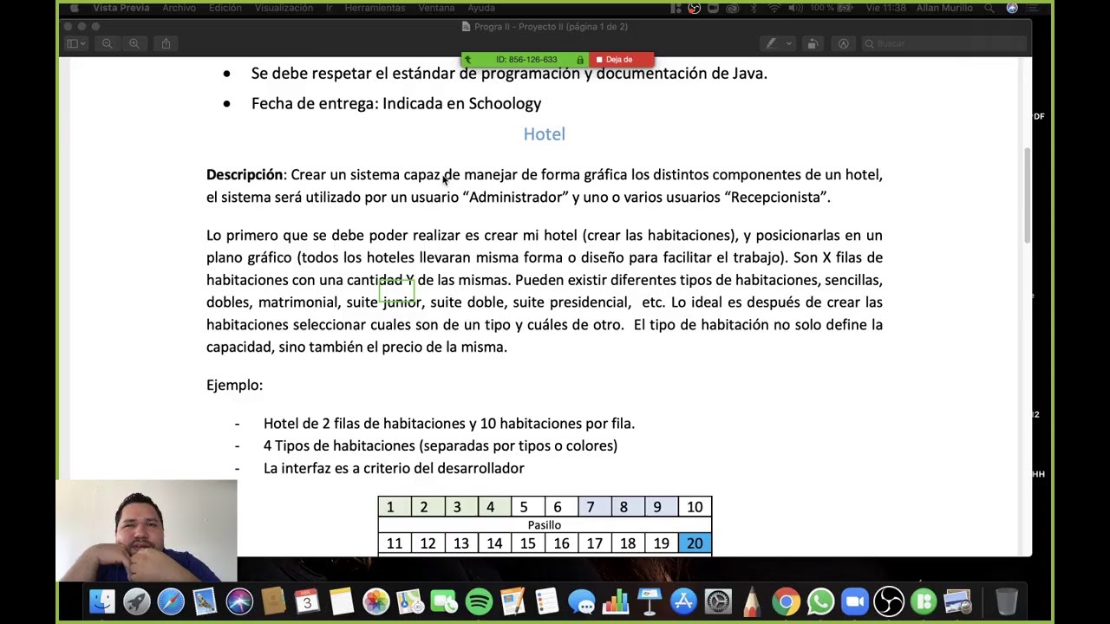1110x624 pixels.
Task: Open OBS Studio from the Dock
Action: [888, 601]
